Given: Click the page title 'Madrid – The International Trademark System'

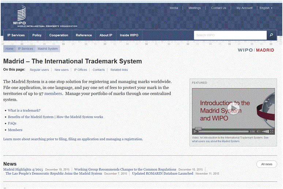Looking at the screenshot, I should pos(72,61).
